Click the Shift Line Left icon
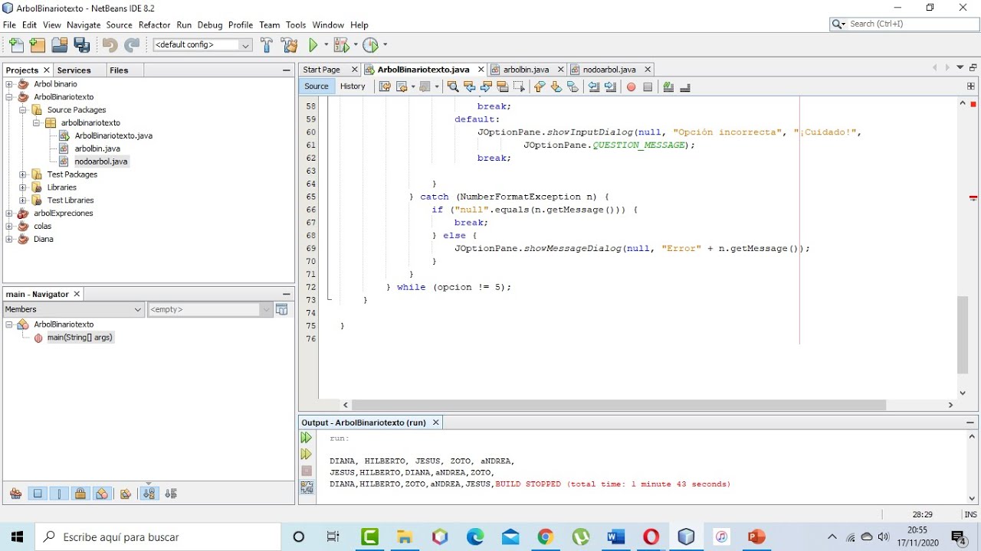This screenshot has width=981, height=551. 594,86
